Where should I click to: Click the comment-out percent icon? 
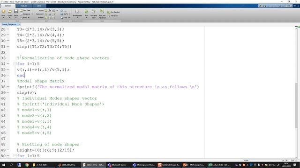click(x=46, y=14)
